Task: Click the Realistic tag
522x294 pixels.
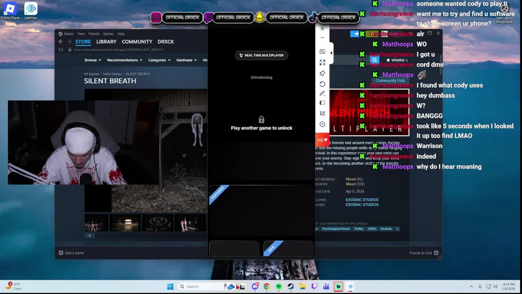Action: pos(386,229)
